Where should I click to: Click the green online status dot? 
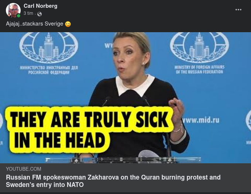tap(18, 16)
